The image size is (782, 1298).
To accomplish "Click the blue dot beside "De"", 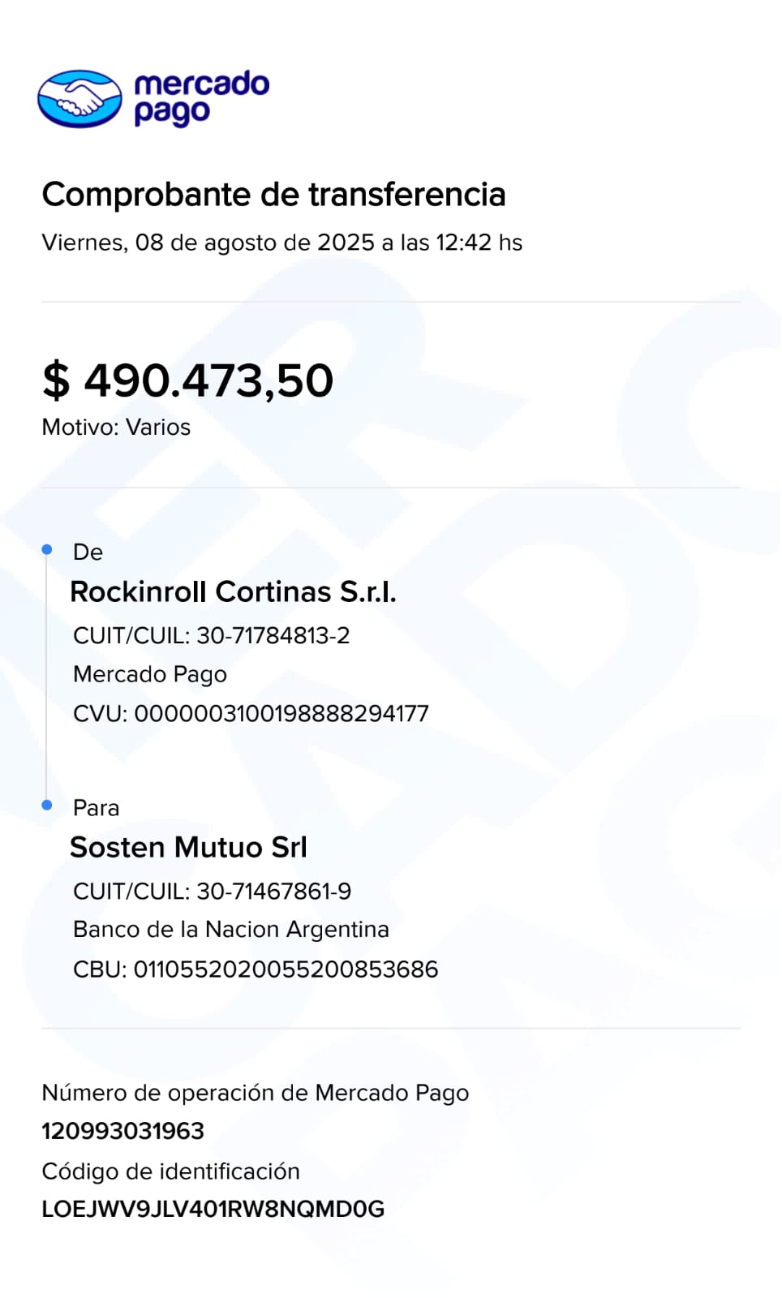I will (47, 550).
